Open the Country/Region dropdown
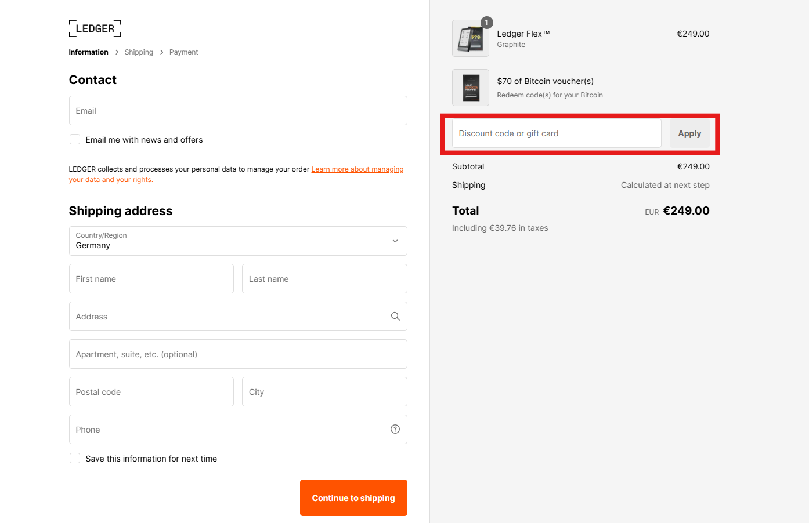 pyautogui.click(x=238, y=241)
